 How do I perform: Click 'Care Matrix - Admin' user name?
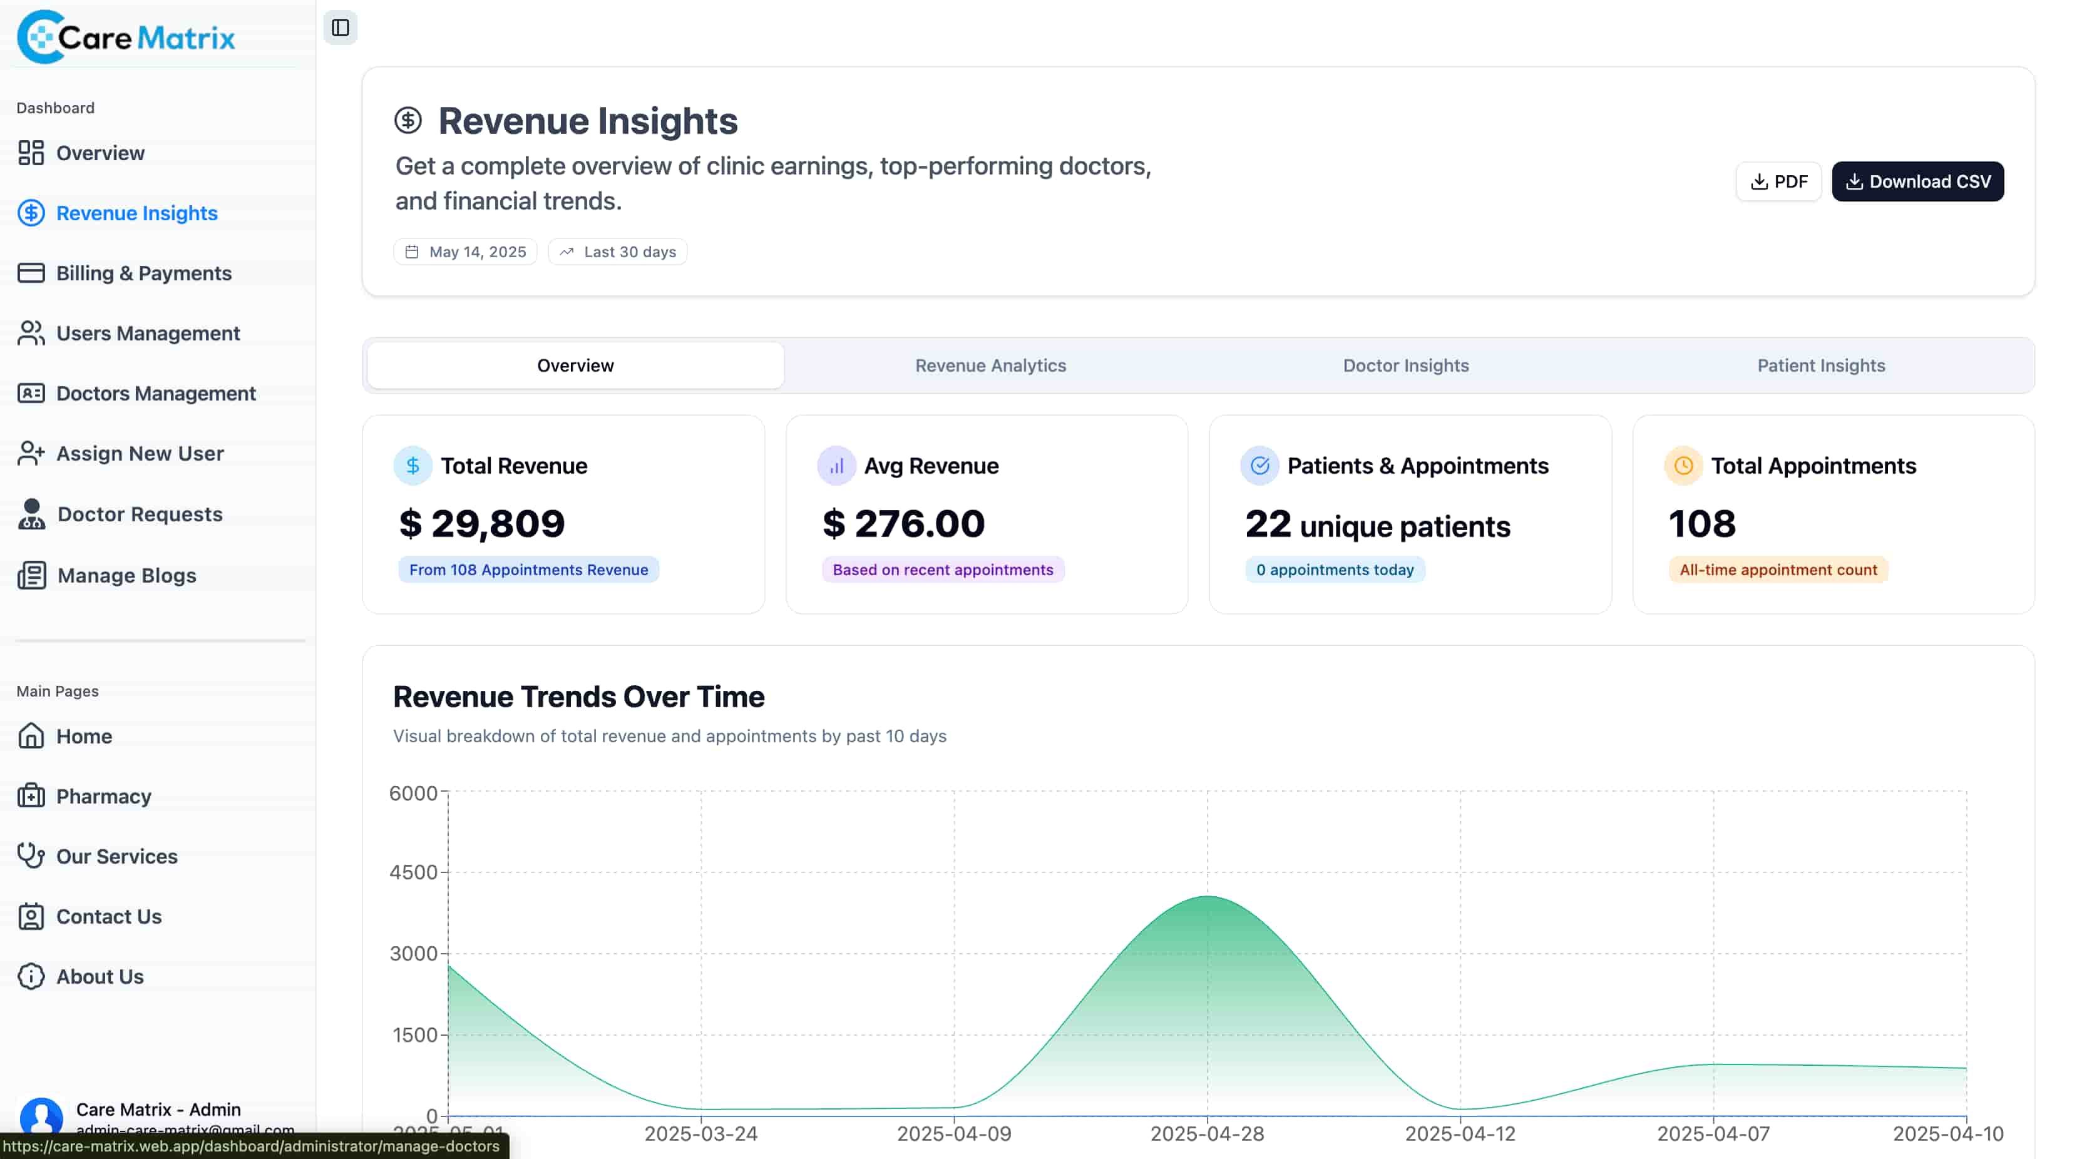158,1109
